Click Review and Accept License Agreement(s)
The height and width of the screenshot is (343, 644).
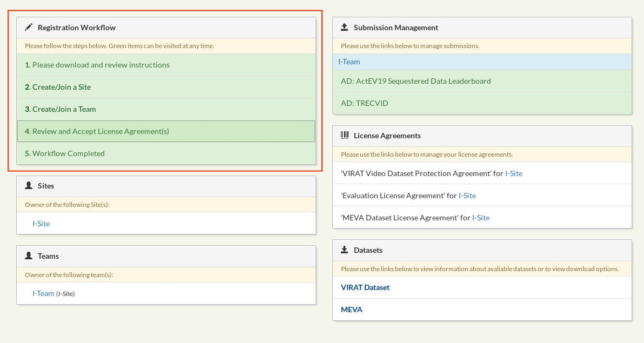95,131
